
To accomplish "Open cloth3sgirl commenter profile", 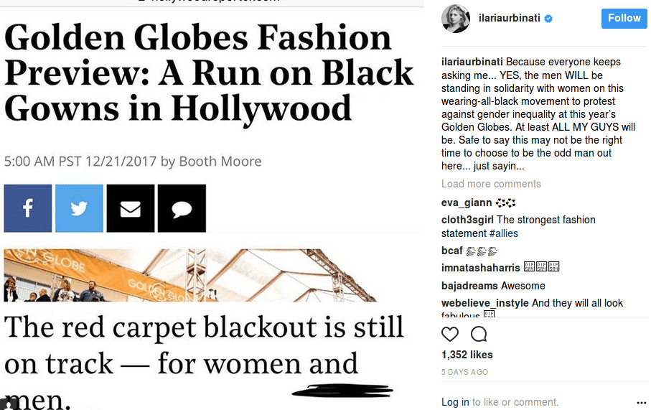I will 467,220.
